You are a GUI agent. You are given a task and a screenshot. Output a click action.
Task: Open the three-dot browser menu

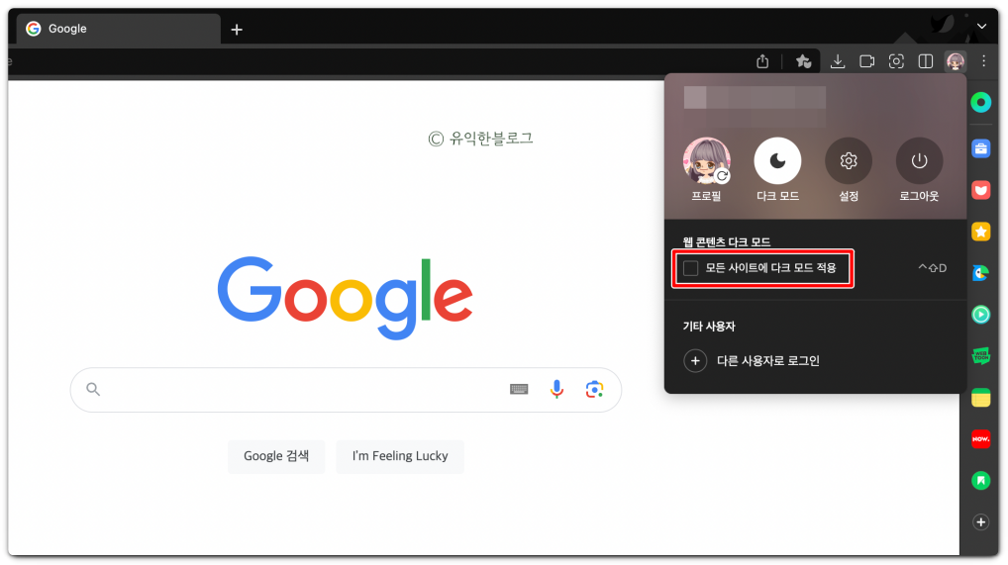coord(983,61)
